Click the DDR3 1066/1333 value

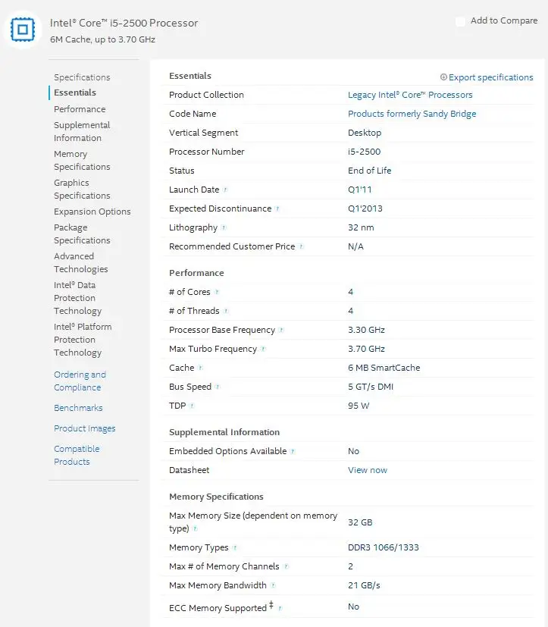(384, 547)
